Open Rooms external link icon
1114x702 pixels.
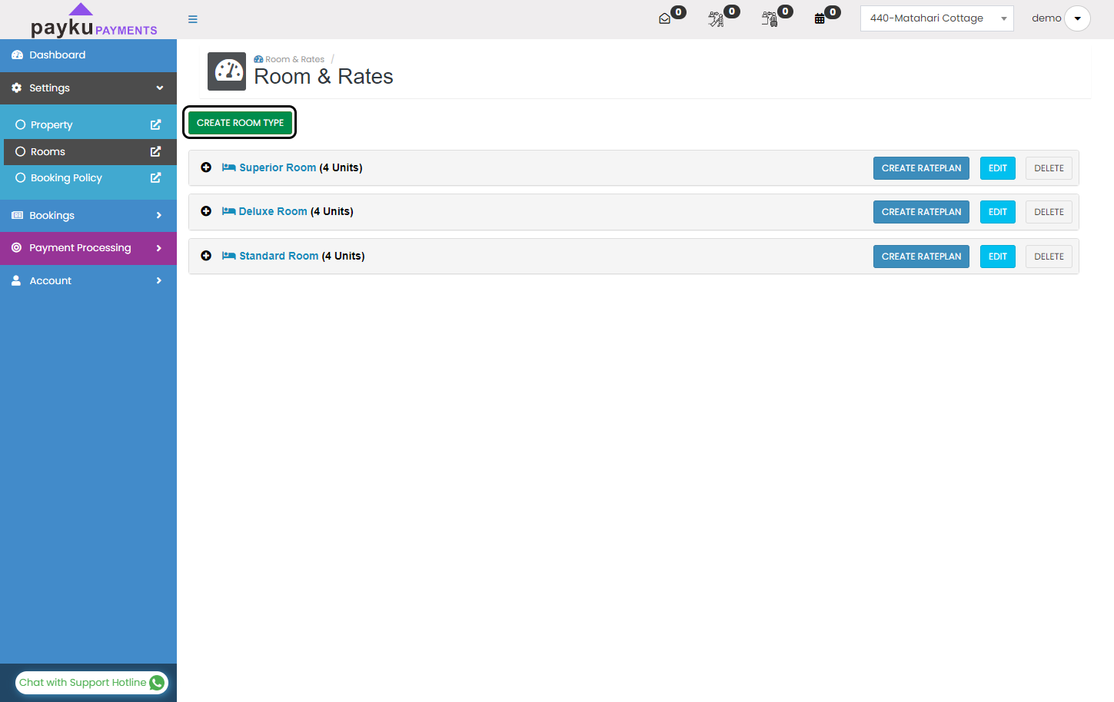155,151
